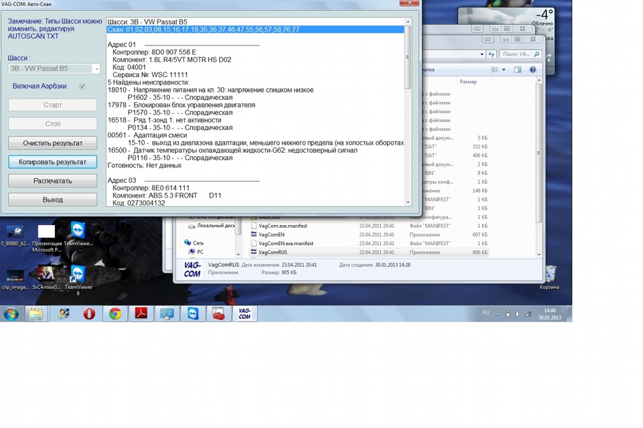The width and height of the screenshot is (643, 428).
Task: Close the VAG-COM Авто-Скан window
Action: (409, 3)
